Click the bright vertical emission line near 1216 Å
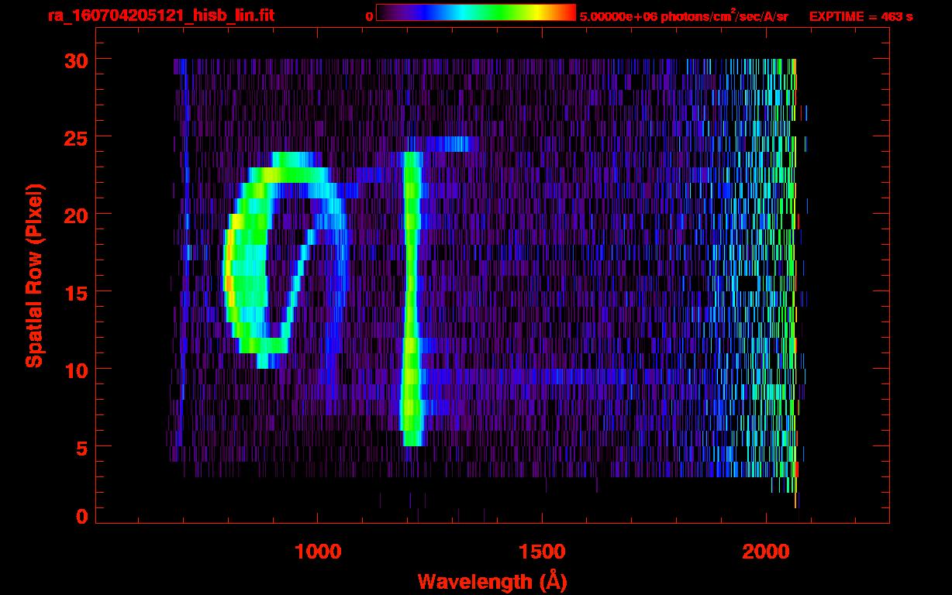952x595 pixels. click(x=412, y=299)
